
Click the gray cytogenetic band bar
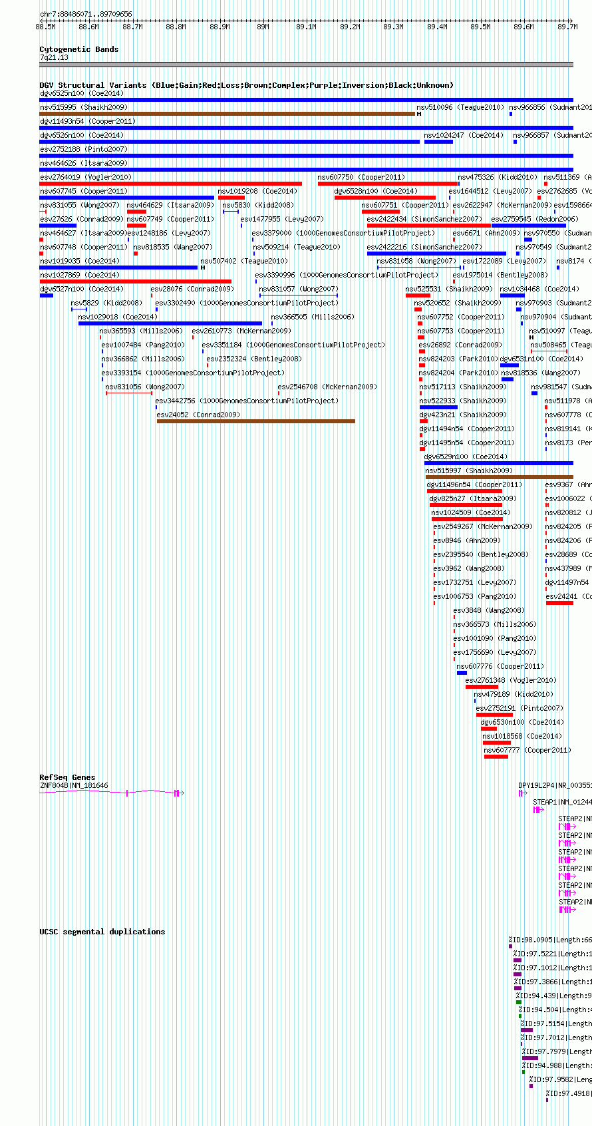click(x=307, y=65)
